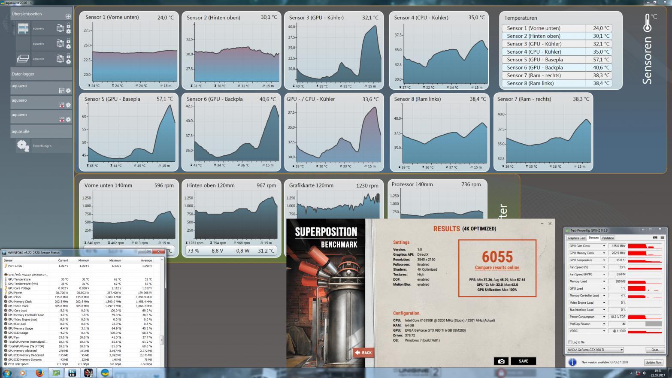Click the desktop-mode icon of the first aquaero page
This screenshot has width=672, height=378.
tap(60, 29)
